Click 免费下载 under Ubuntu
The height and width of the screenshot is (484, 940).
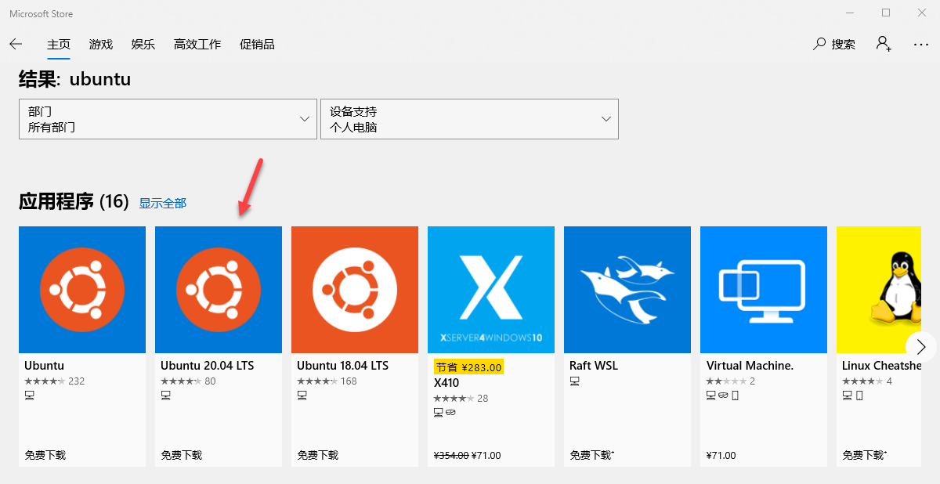pos(45,455)
